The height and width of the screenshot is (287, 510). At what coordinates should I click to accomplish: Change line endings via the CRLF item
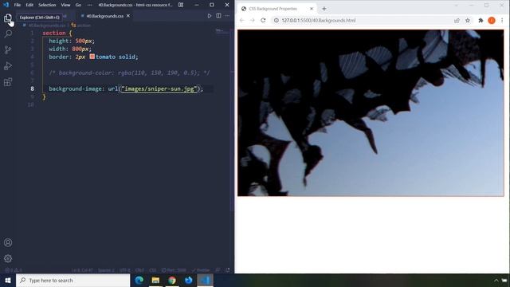point(139,270)
